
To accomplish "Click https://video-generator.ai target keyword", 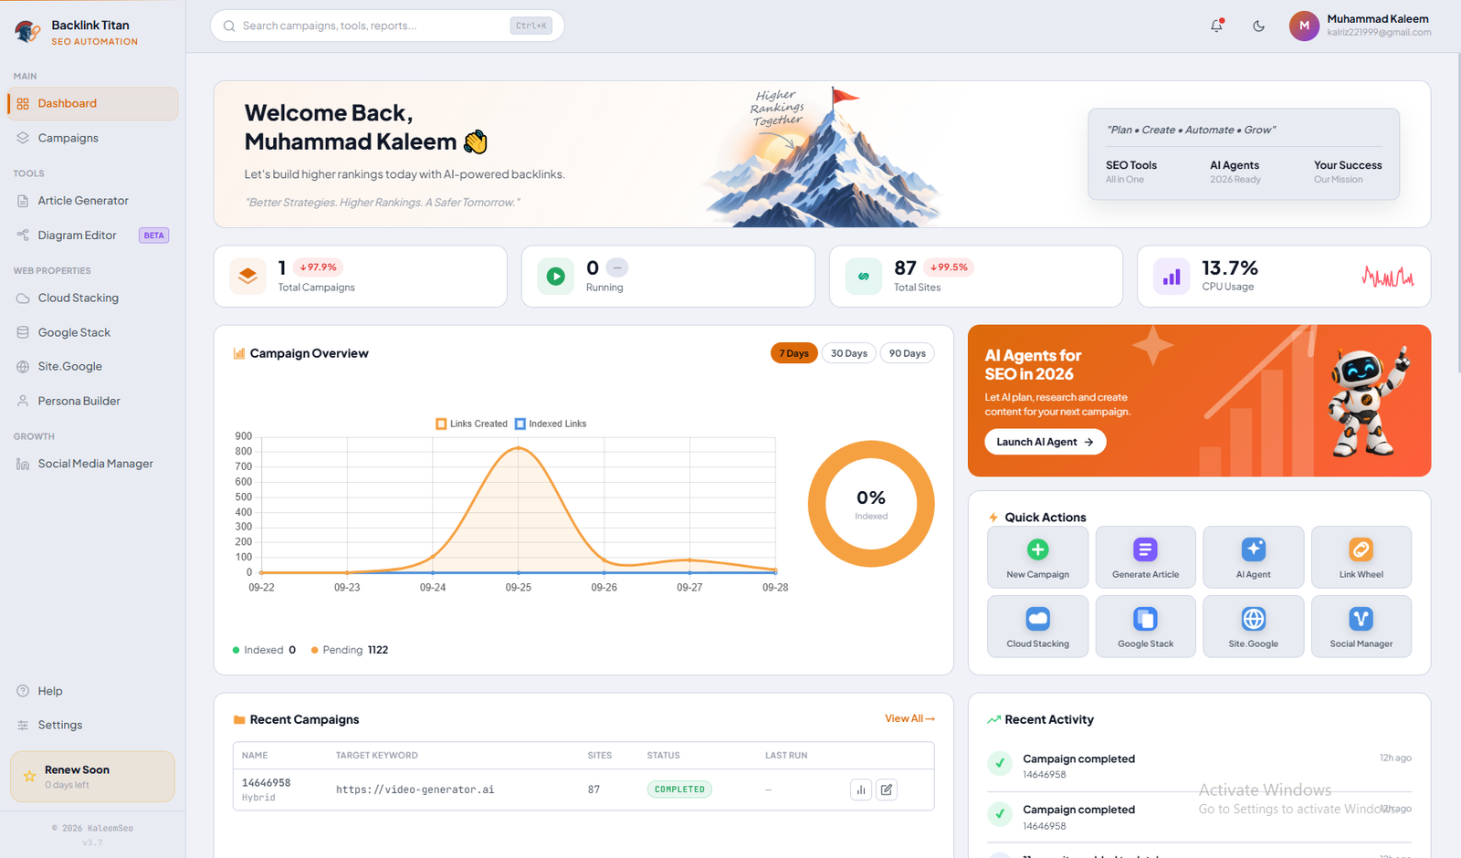I will tap(415, 790).
